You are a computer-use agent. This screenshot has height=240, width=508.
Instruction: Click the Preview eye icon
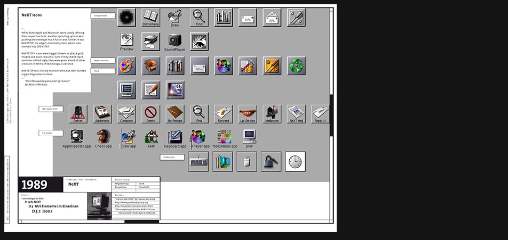[127, 42]
